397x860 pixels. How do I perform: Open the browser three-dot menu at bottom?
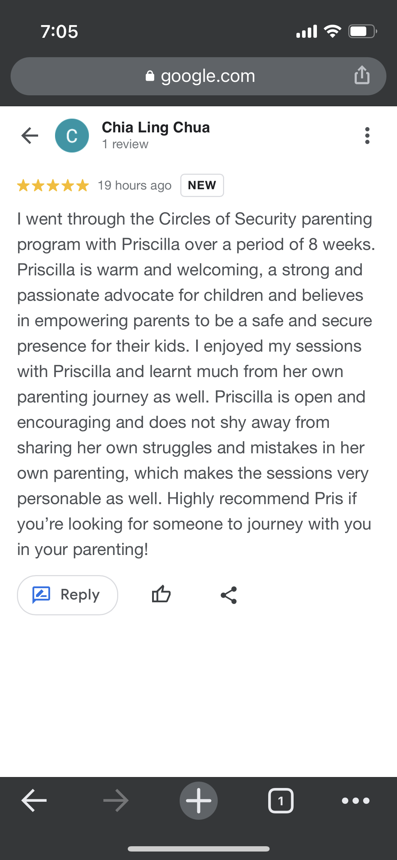click(356, 800)
